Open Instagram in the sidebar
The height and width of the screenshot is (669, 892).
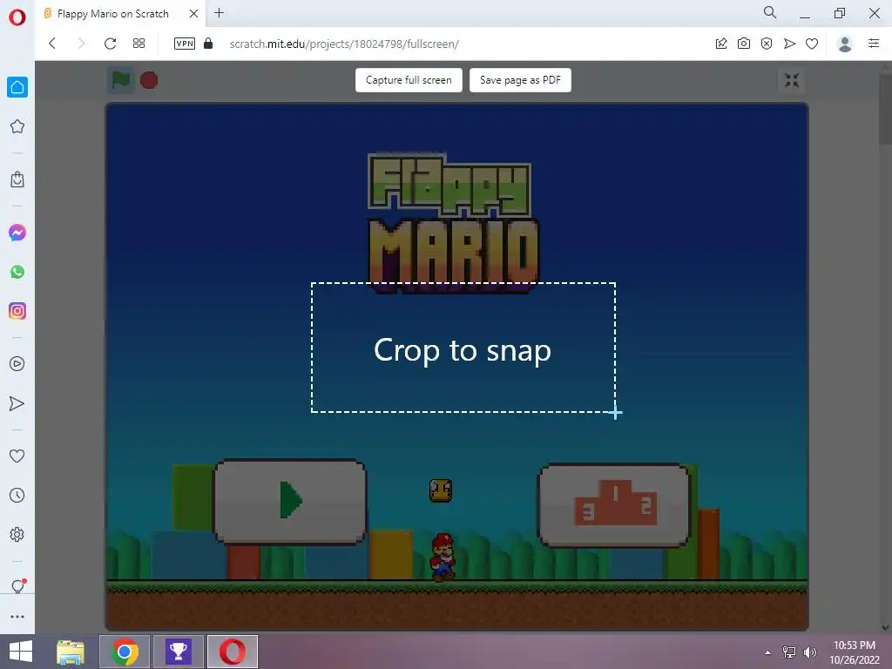click(17, 311)
